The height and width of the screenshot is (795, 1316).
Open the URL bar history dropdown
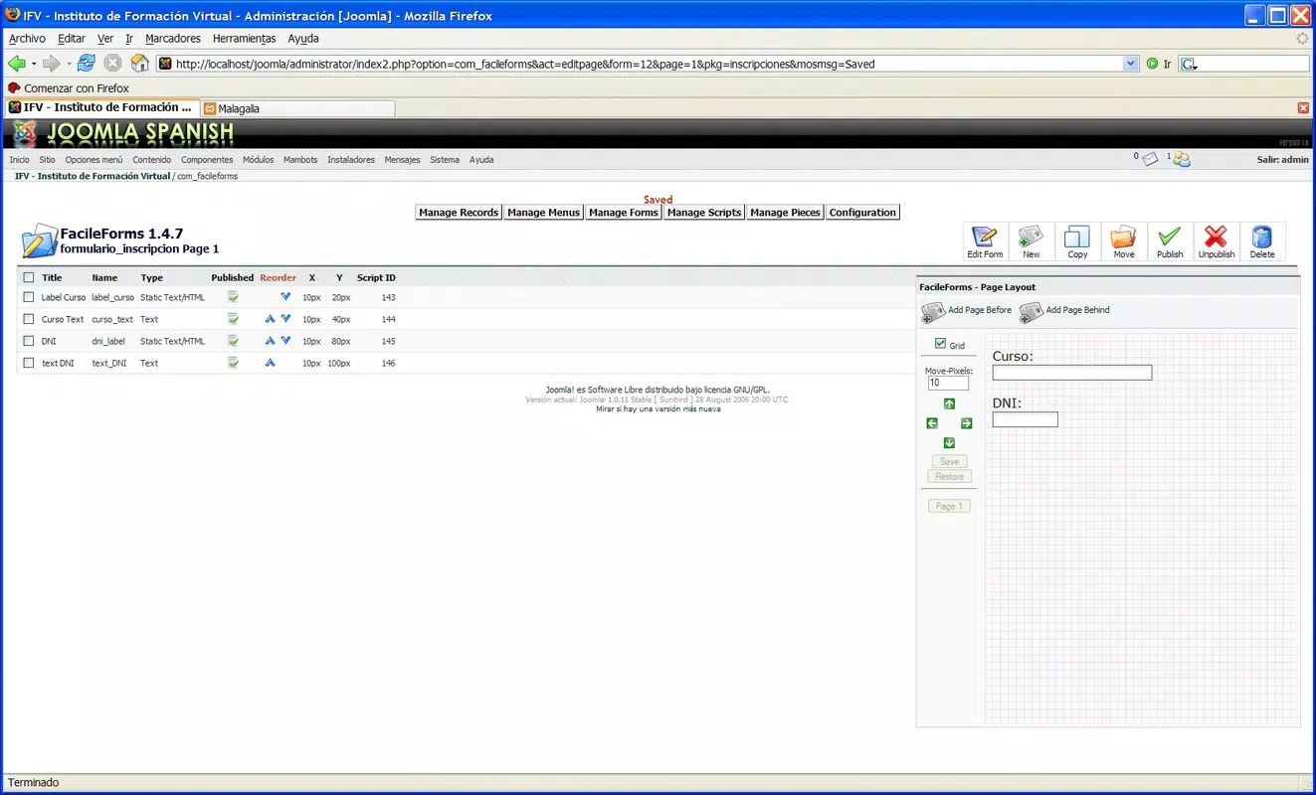tap(1130, 64)
